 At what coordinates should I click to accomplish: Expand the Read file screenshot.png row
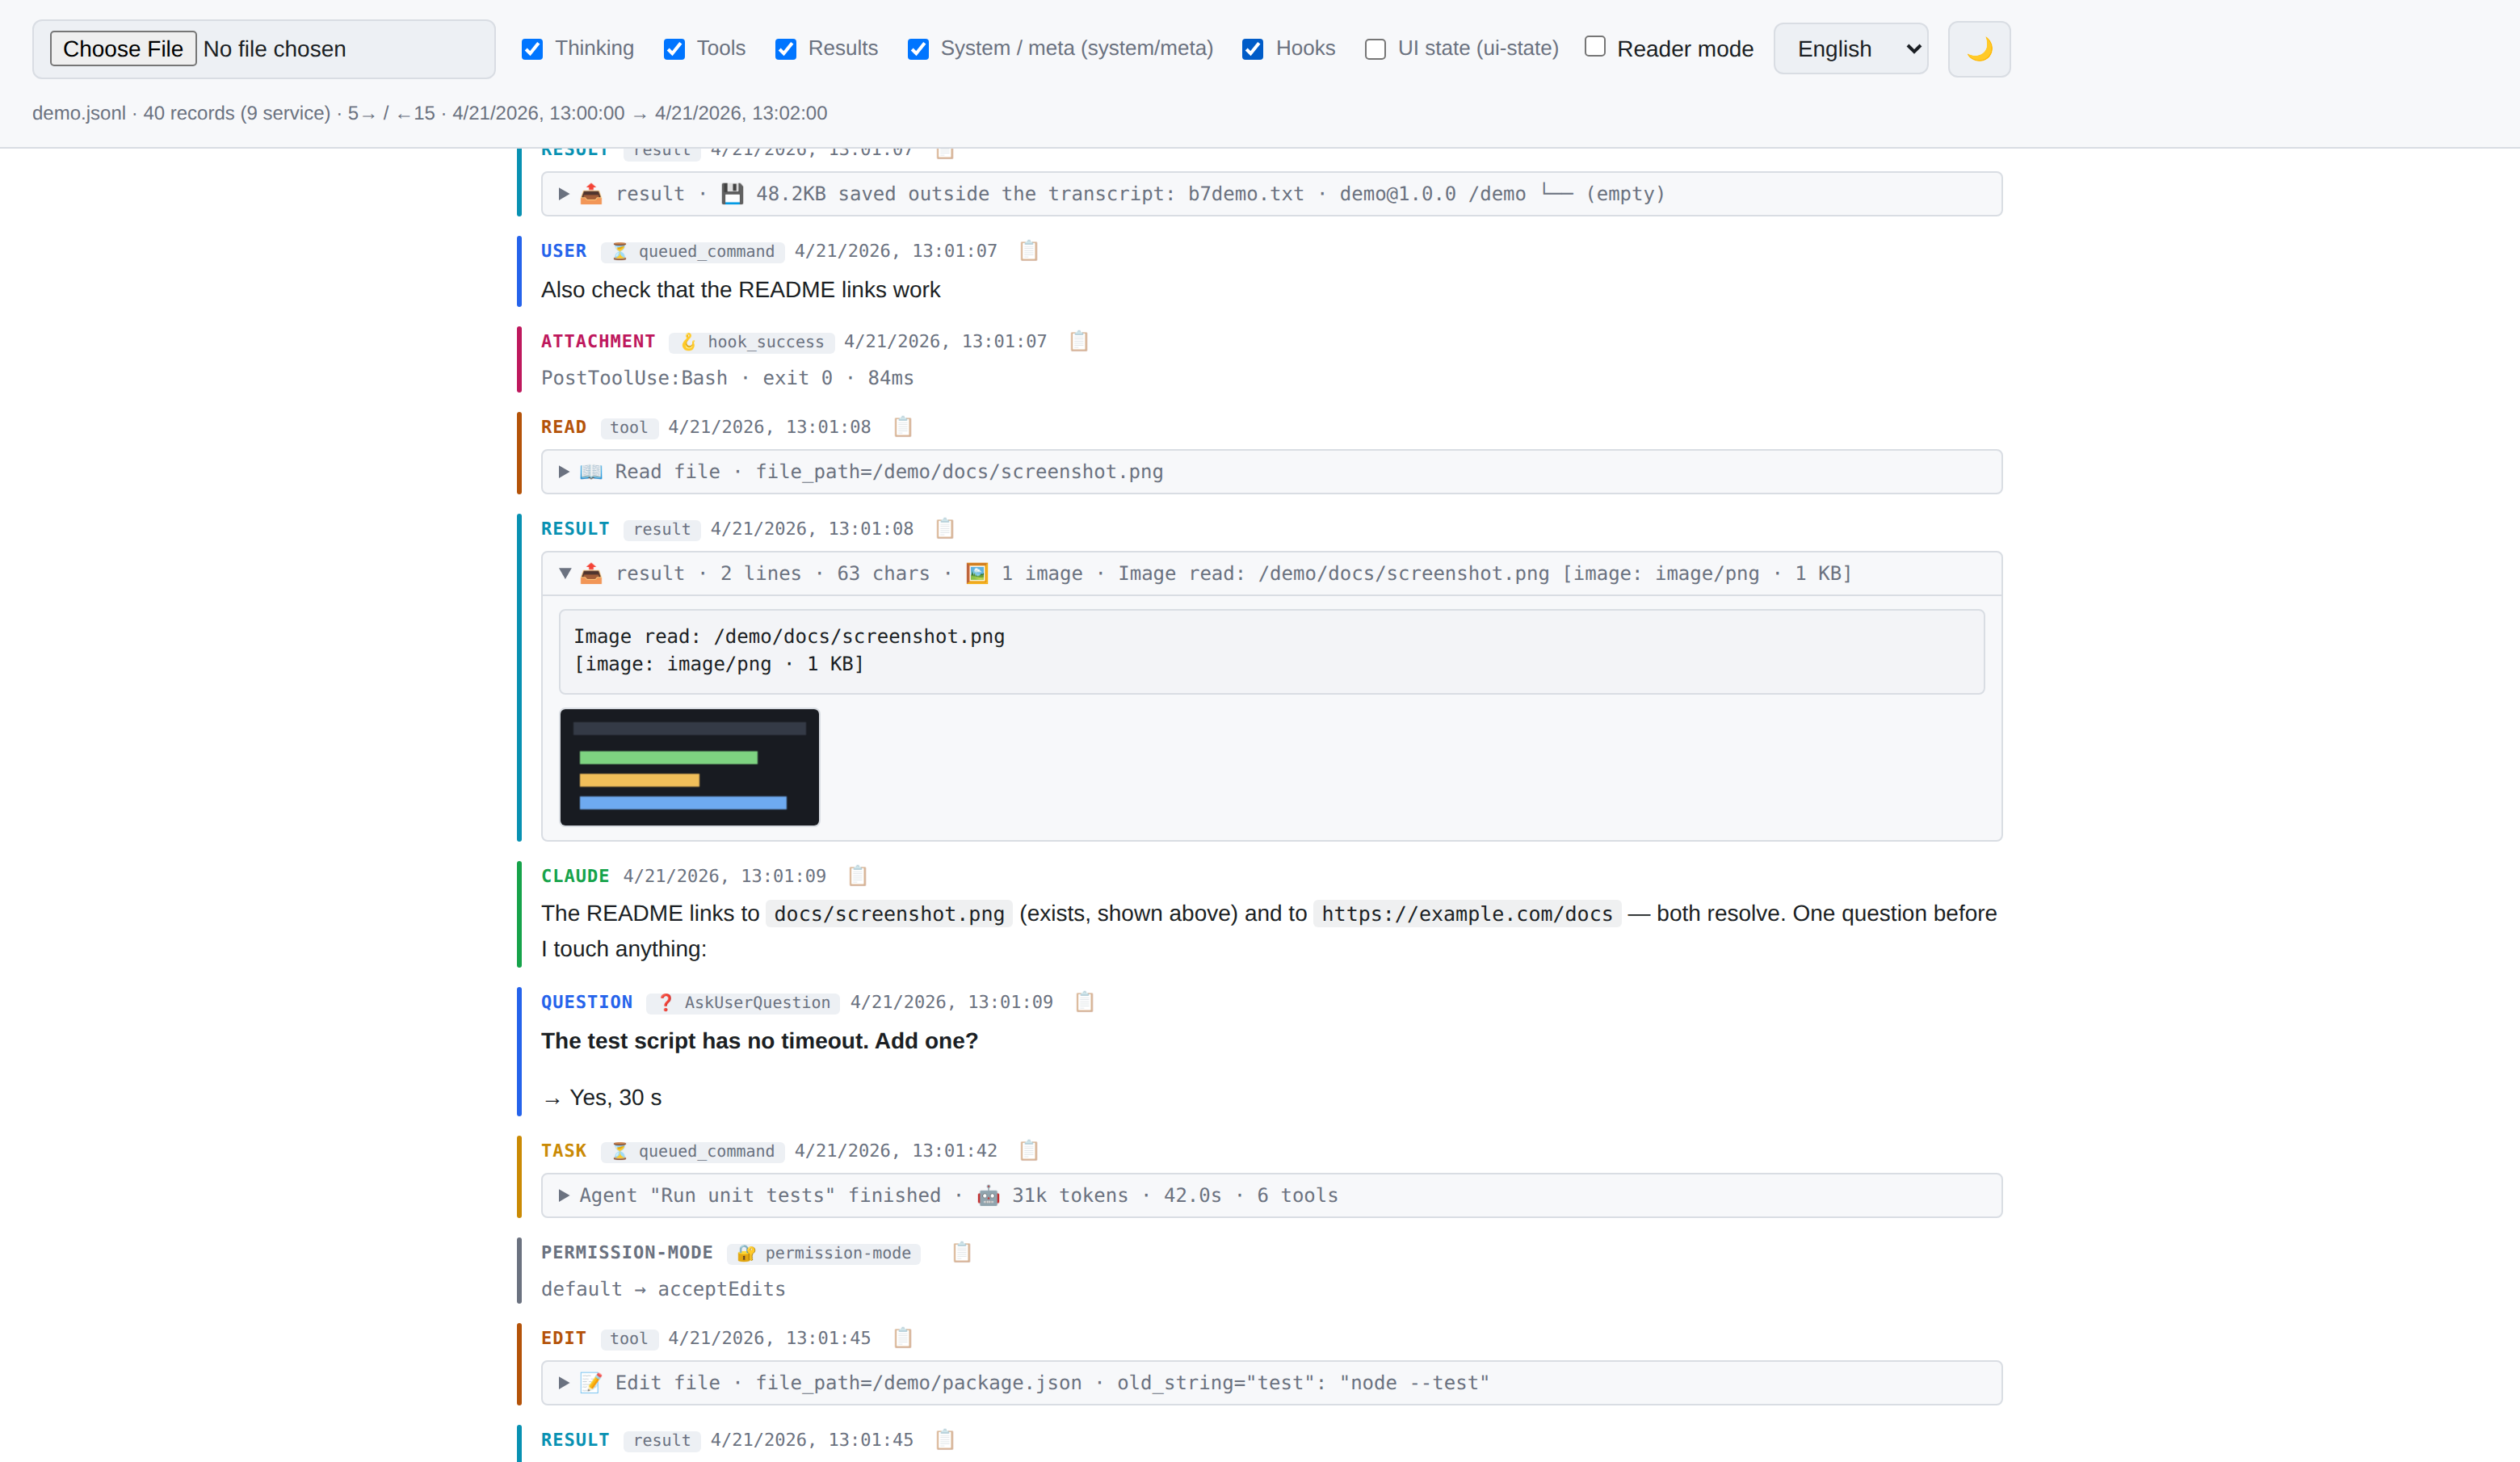pyautogui.click(x=1271, y=472)
